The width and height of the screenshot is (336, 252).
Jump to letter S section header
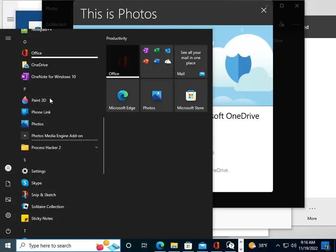point(25,160)
